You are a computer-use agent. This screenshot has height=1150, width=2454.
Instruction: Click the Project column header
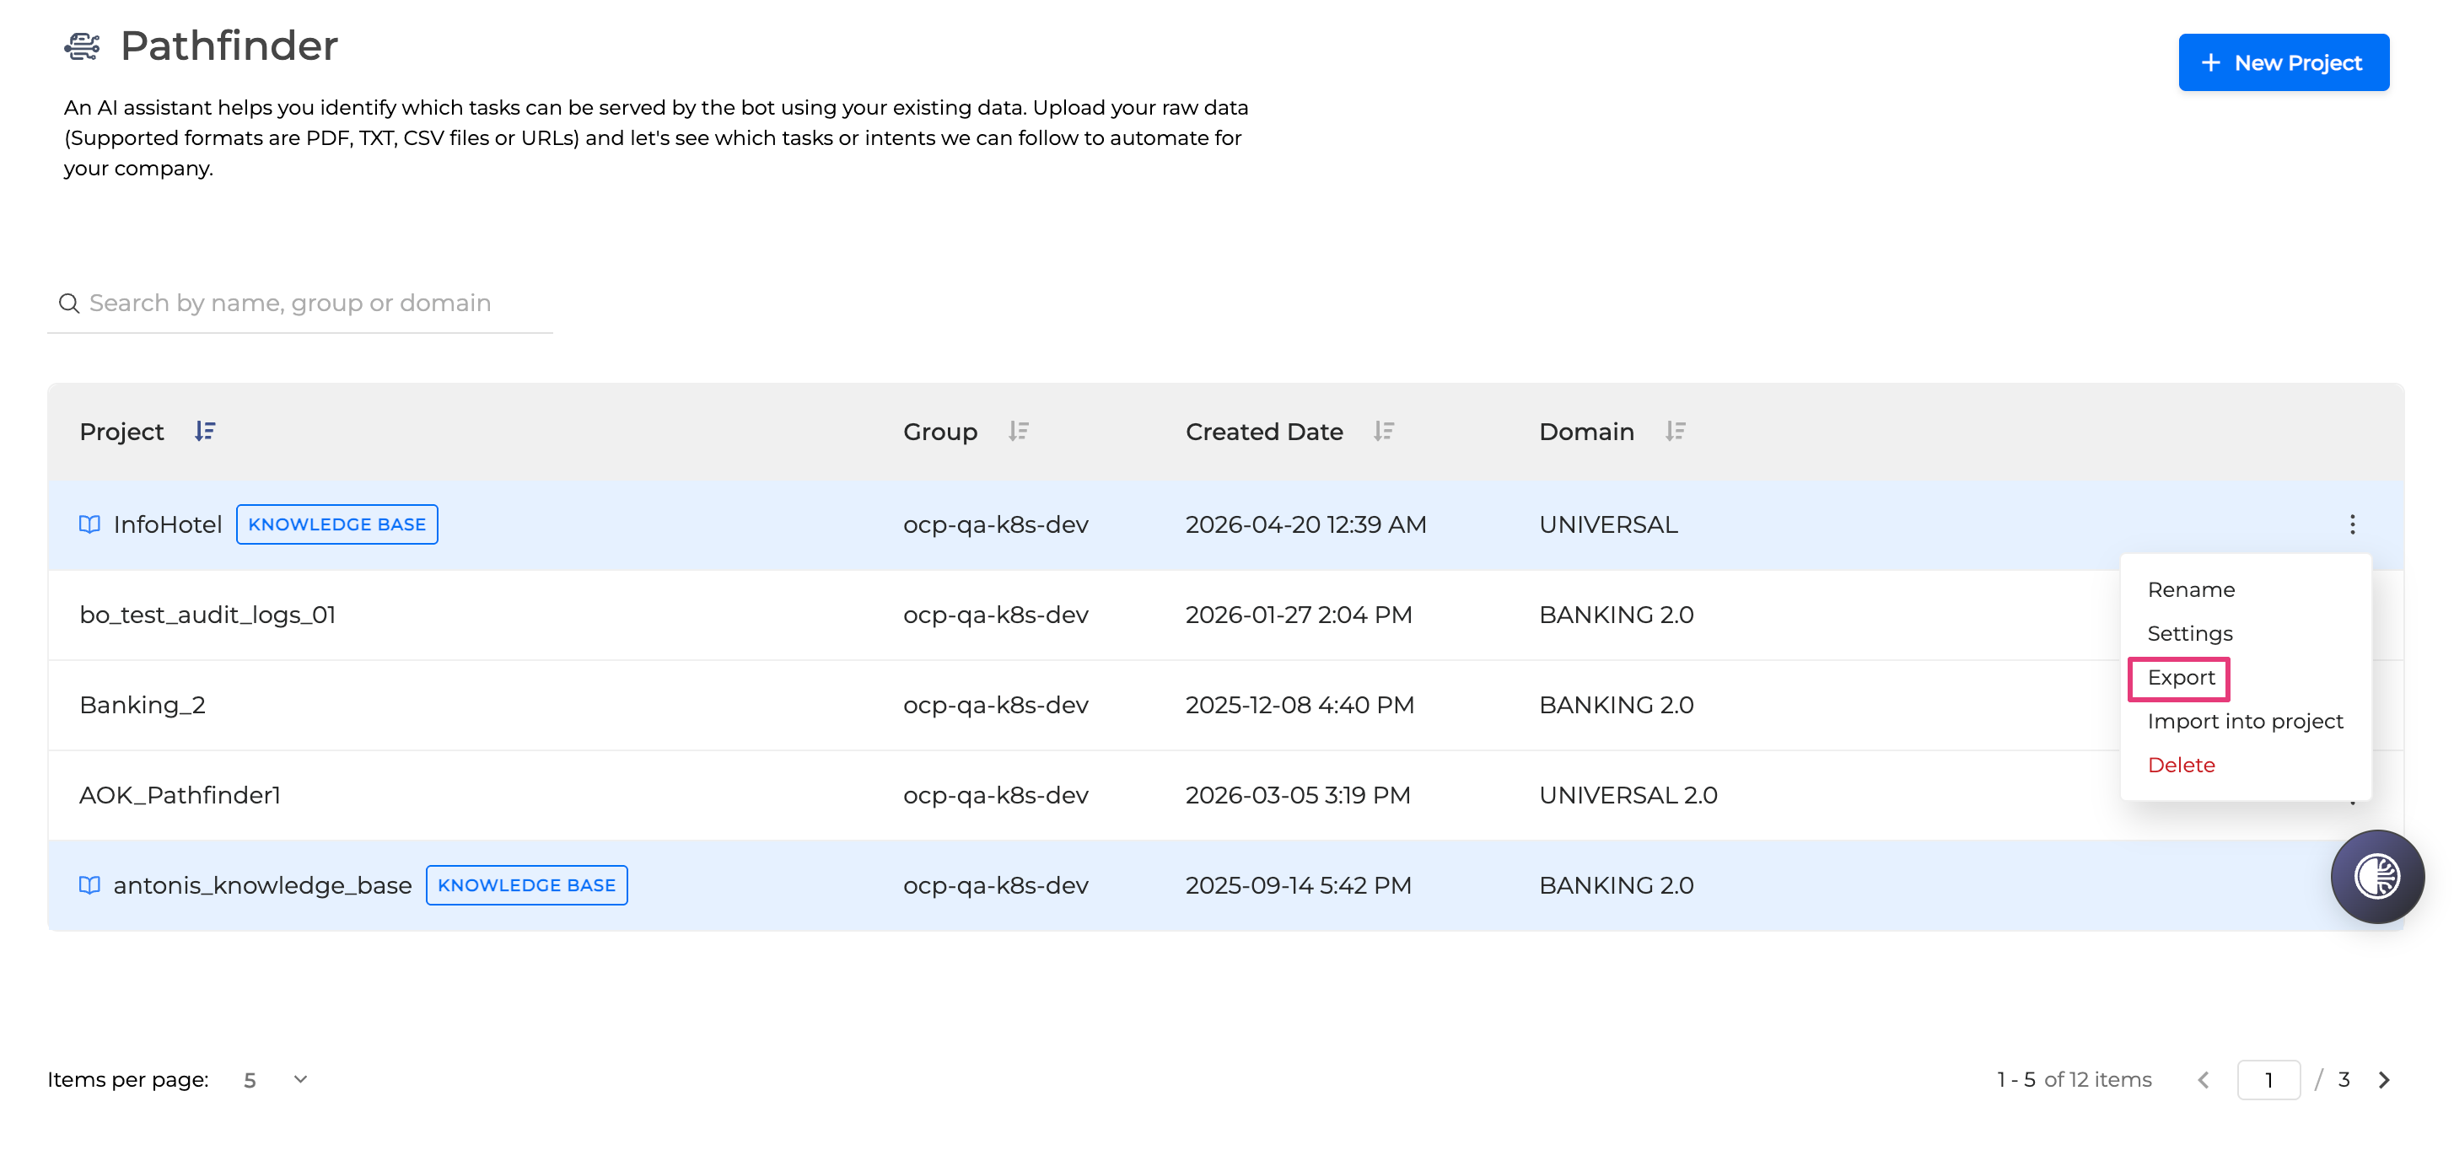tap(121, 432)
